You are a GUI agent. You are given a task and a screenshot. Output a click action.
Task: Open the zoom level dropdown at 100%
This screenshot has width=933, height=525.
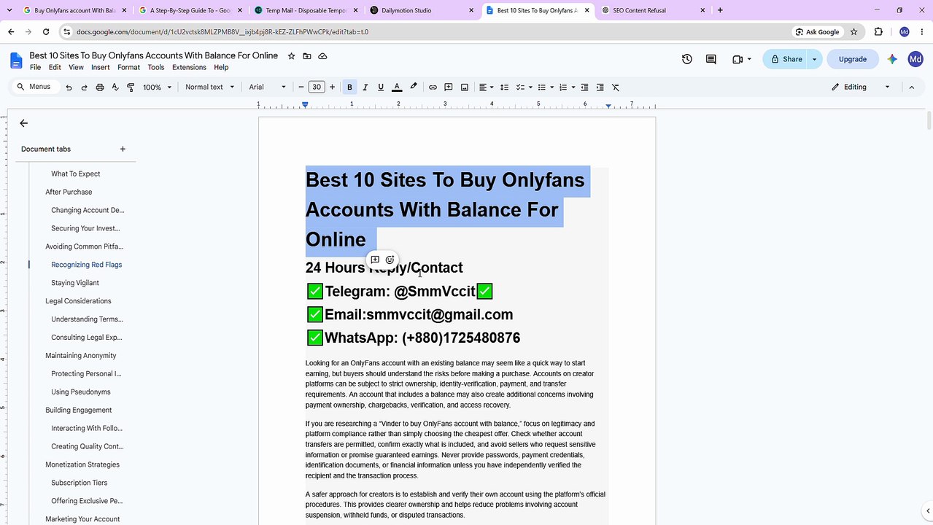(157, 87)
